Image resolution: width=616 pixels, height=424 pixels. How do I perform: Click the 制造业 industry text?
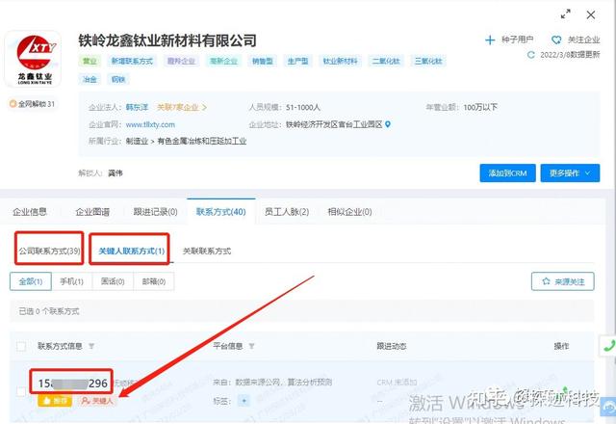pyautogui.click(x=137, y=142)
